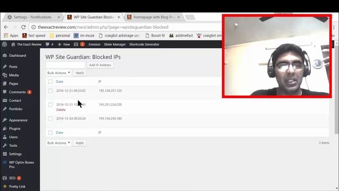Switch to WP Site Guardian Blocked tab
The height and width of the screenshot is (191, 339).
click(x=93, y=17)
